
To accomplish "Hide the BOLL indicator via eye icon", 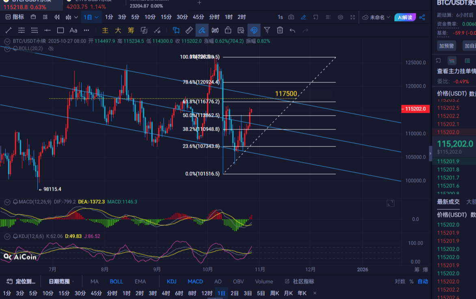I will pos(51,48).
